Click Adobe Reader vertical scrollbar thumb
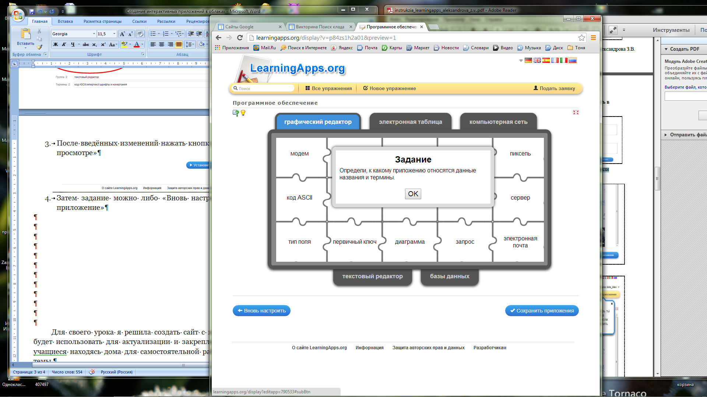The width and height of the screenshot is (707, 397). (657, 179)
